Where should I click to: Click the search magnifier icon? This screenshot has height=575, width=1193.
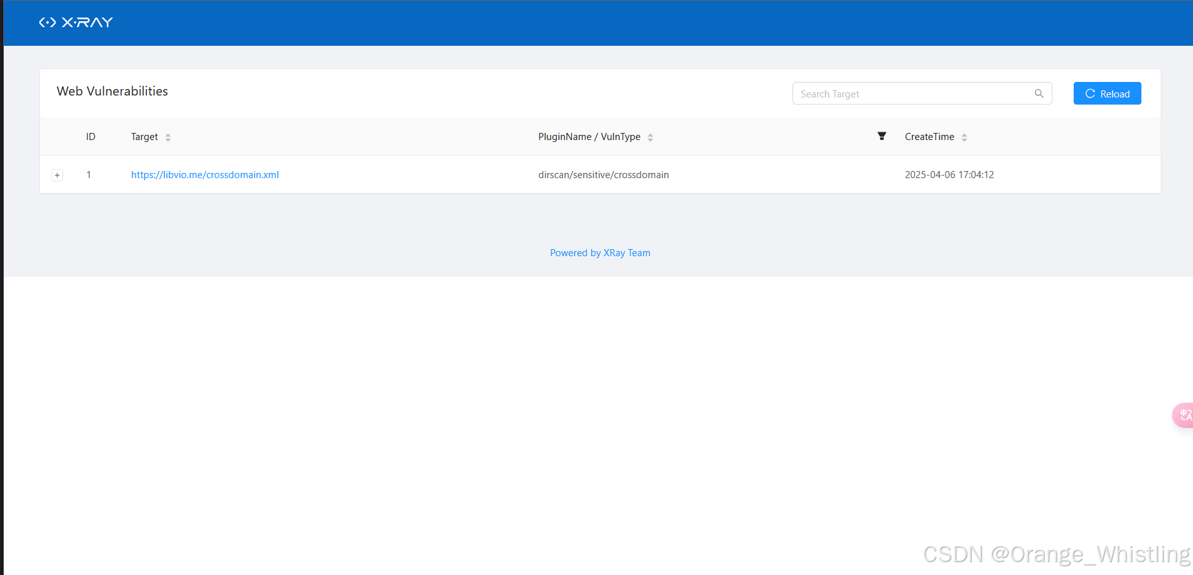click(x=1039, y=94)
